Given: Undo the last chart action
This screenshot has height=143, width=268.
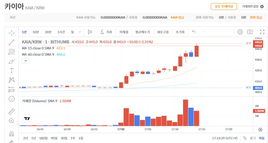Looking at the screenshot, I should click(x=194, y=32).
